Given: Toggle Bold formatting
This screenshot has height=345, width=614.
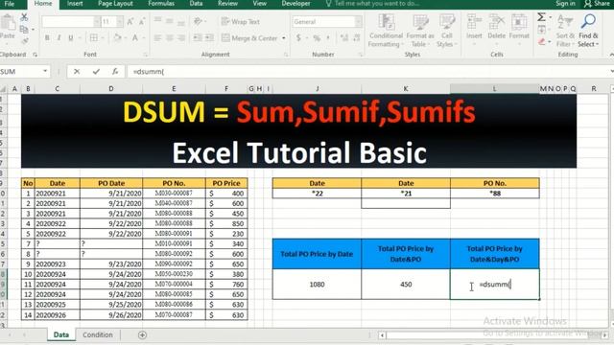Looking at the screenshot, I should [47, 38].
